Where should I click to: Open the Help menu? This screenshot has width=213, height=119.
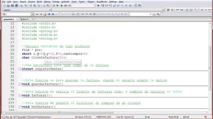coord(121,2)
